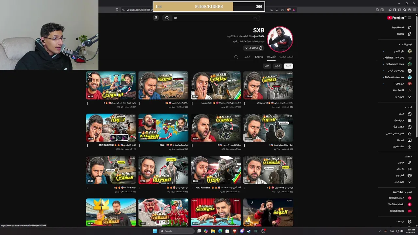Screen dimensions: 418x235
Task: Play the 1:03:48 police station video
Action: [x=268, y=86]
